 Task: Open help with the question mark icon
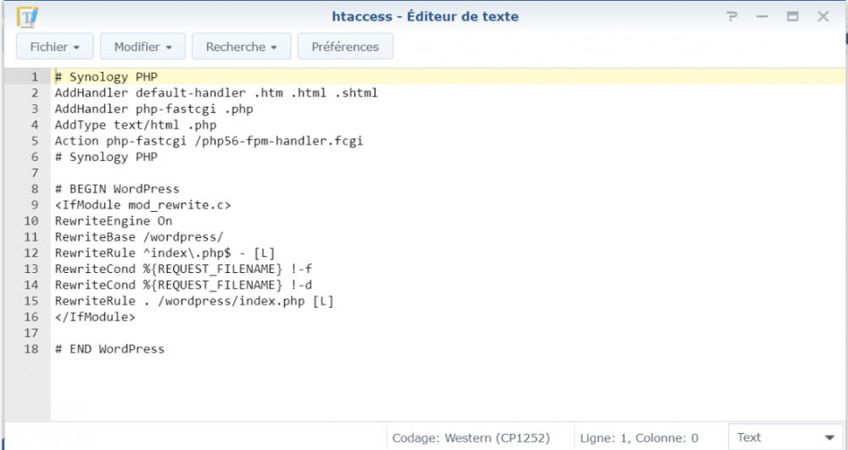pos(732,16)
